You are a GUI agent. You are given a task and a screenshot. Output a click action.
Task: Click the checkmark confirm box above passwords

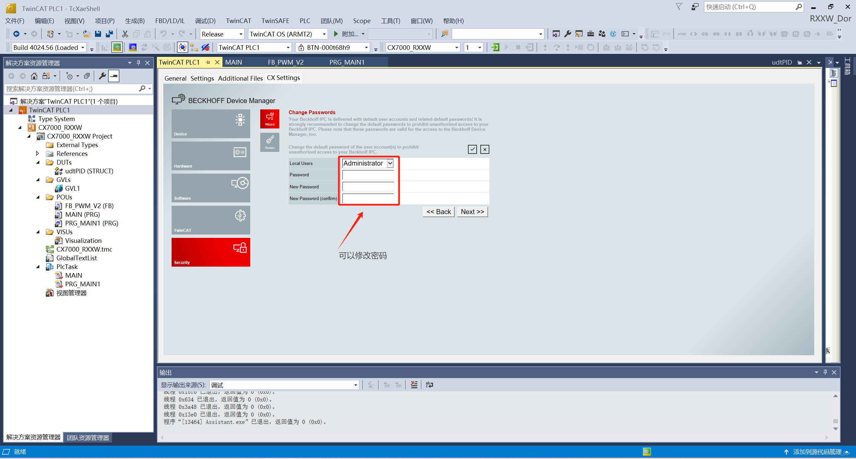pos(472,149)
